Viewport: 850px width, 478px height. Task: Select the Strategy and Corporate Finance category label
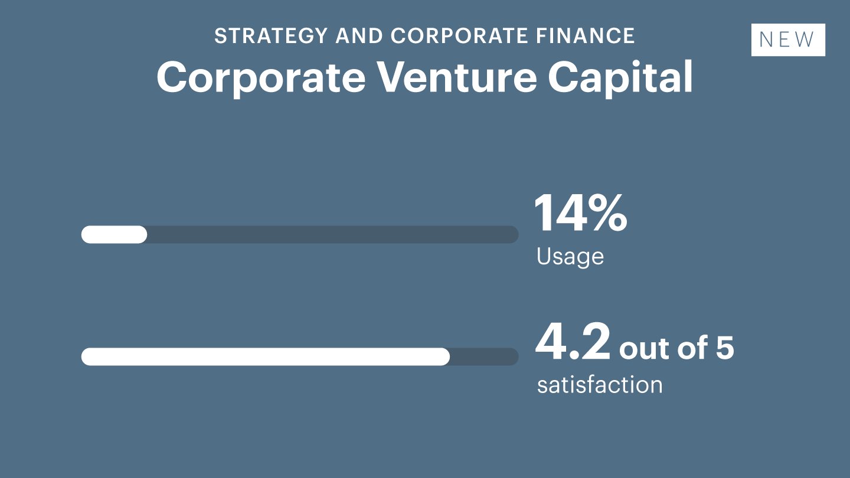424,36
